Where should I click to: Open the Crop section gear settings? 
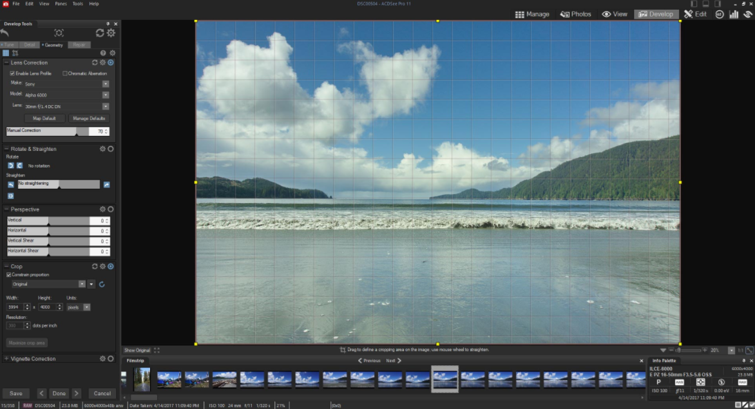click(102, 266)
